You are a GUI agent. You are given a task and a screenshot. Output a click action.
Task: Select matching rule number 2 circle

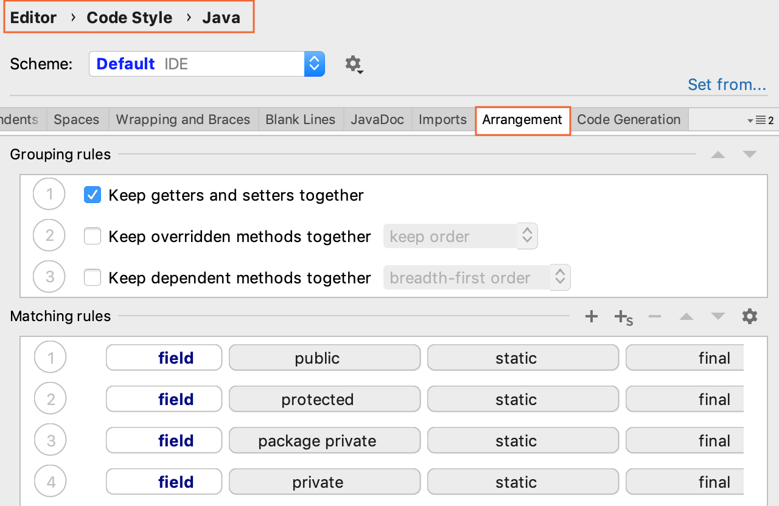point(51,399)
